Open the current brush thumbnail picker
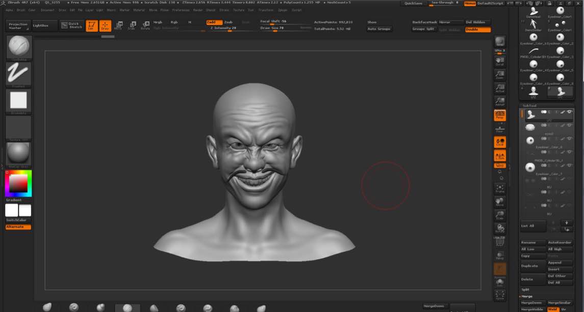The image size is (584, 312). pos(19,47)
